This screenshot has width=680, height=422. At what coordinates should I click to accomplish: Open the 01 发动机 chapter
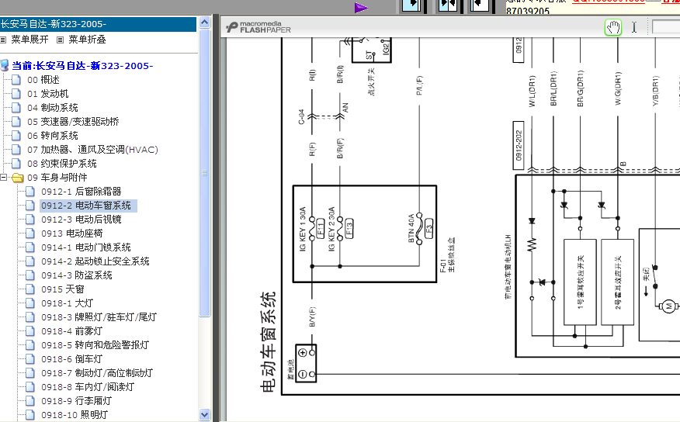[47, 94]
